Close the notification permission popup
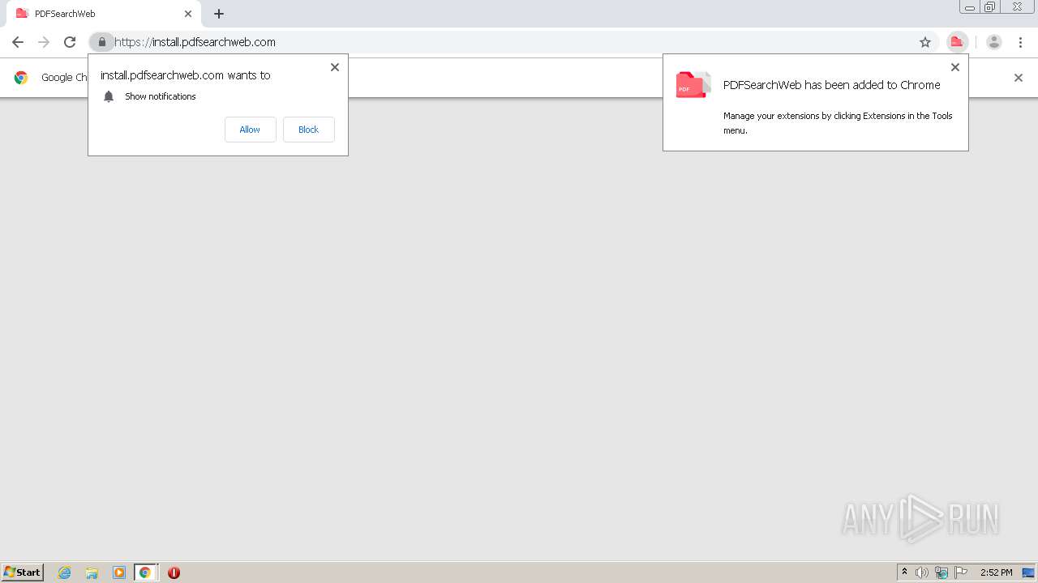Screen dimensions: 1038x583 [335, 67]
